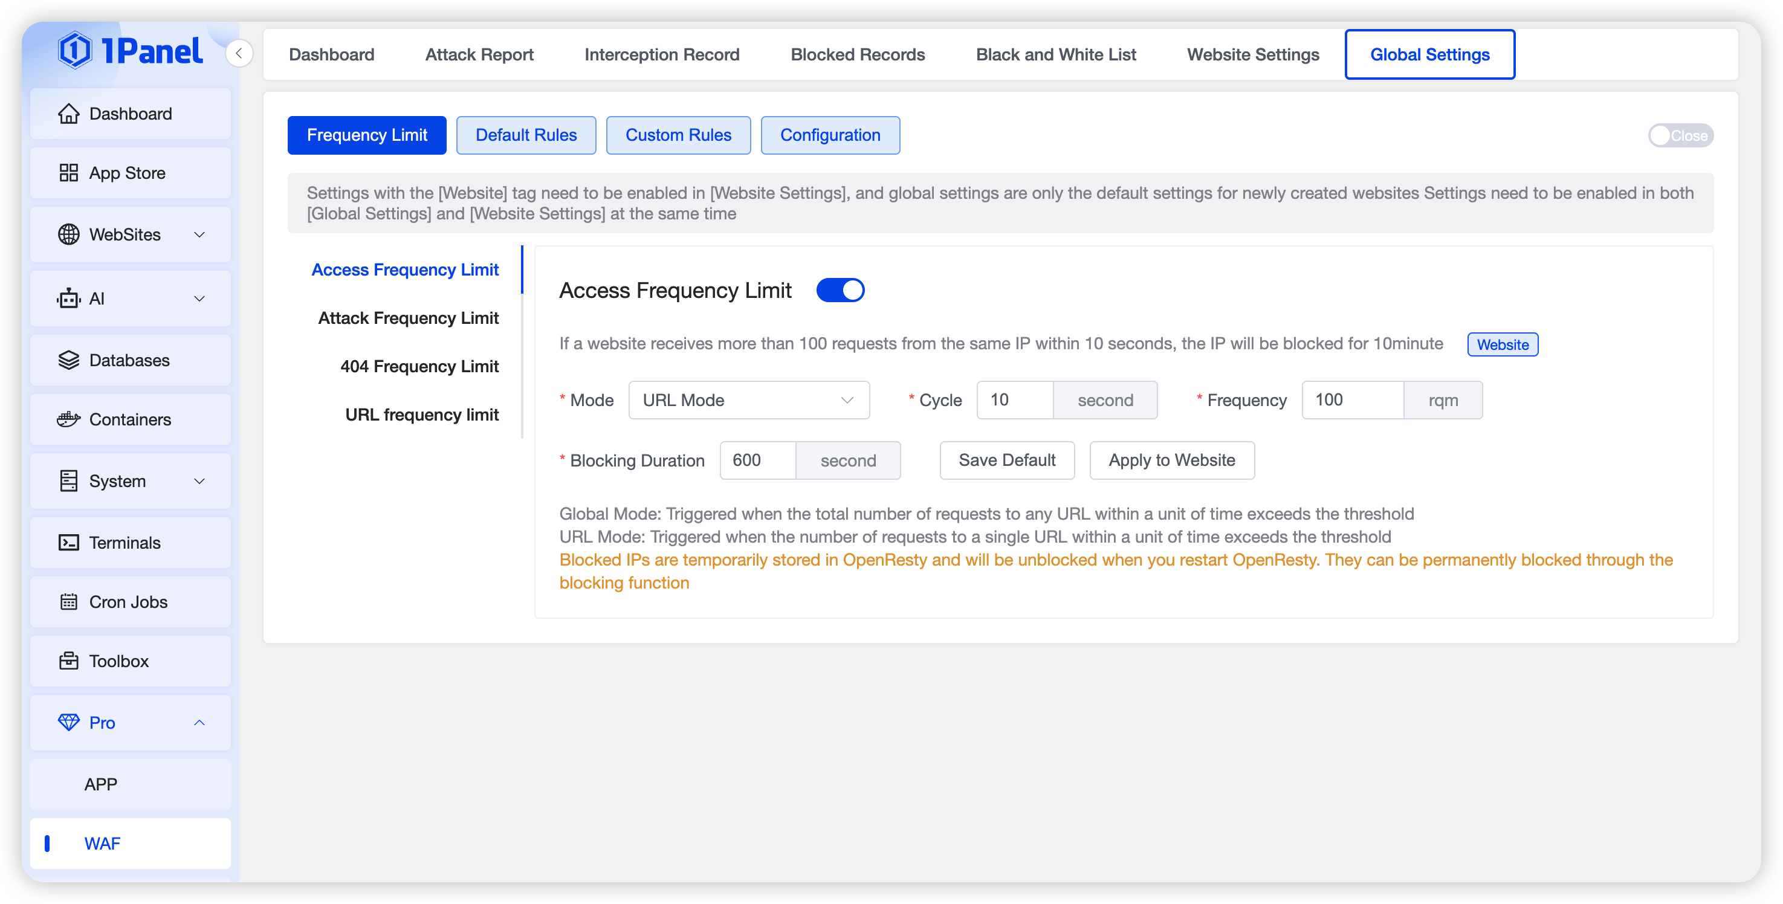Expand the WebSites sidebar menu

[130, 234]
